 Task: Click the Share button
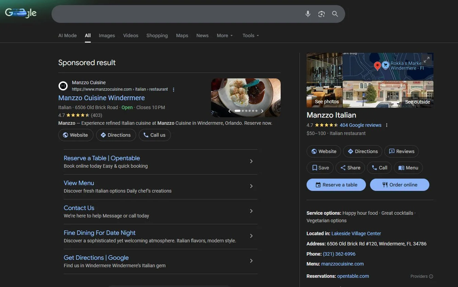pos(350,168)
